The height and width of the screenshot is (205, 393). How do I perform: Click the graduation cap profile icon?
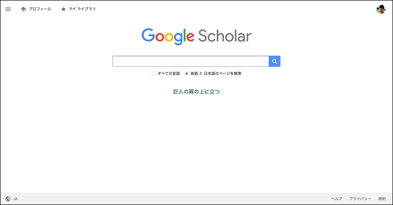tap(23, 9)
